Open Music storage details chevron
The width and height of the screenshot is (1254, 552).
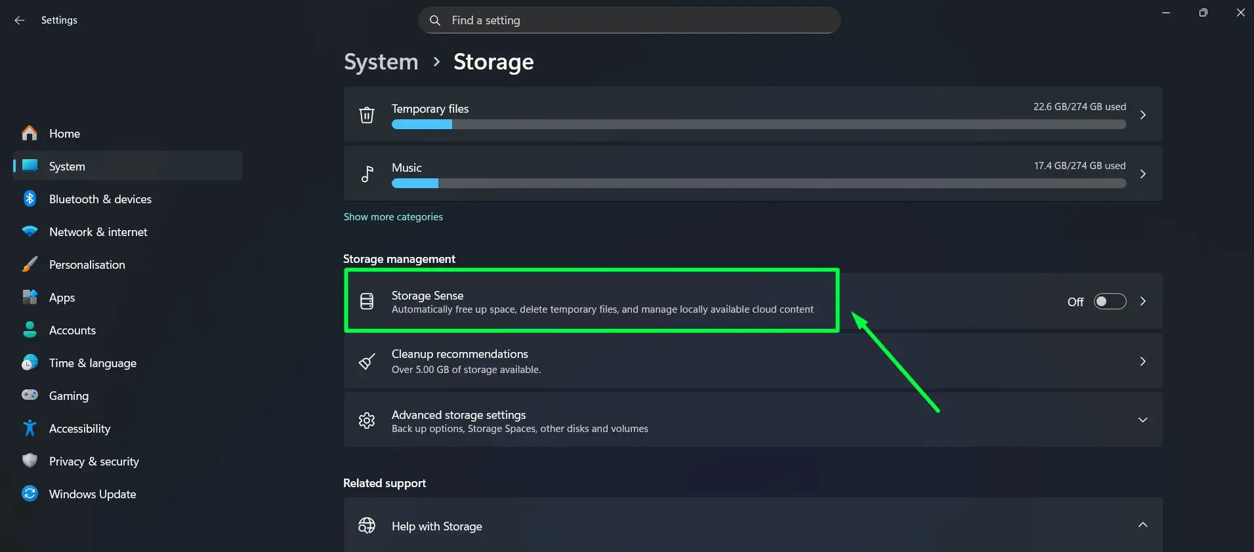tap(1143, 174)
